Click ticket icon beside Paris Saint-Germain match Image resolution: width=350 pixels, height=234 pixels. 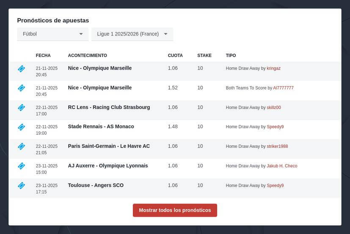point(21,146)
